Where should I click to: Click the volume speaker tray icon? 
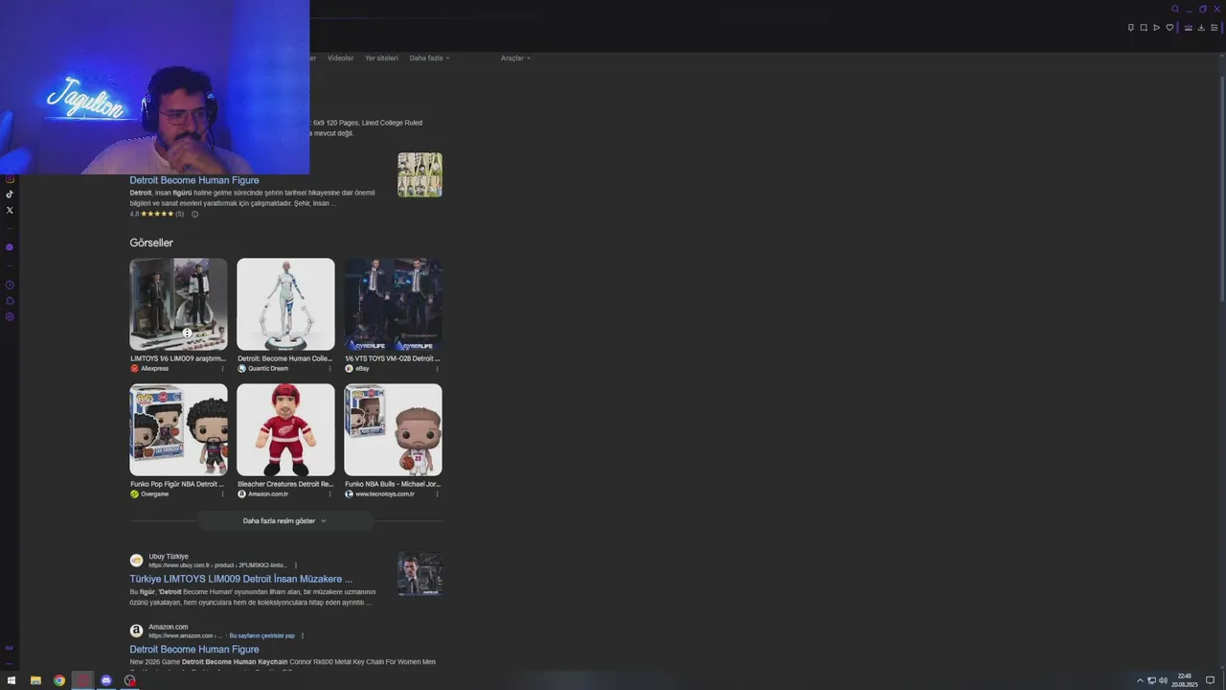click(x=1163, y=680)
